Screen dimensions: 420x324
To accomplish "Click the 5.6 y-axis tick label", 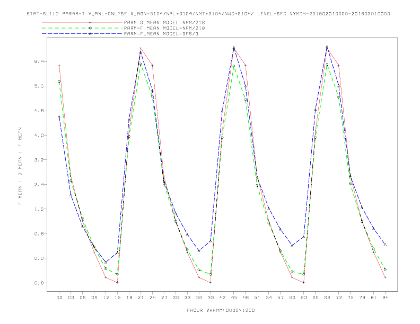I will coord(39,86).
